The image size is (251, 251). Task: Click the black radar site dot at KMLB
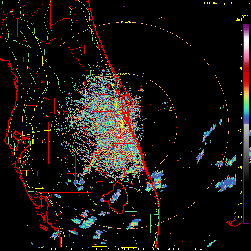126,125
